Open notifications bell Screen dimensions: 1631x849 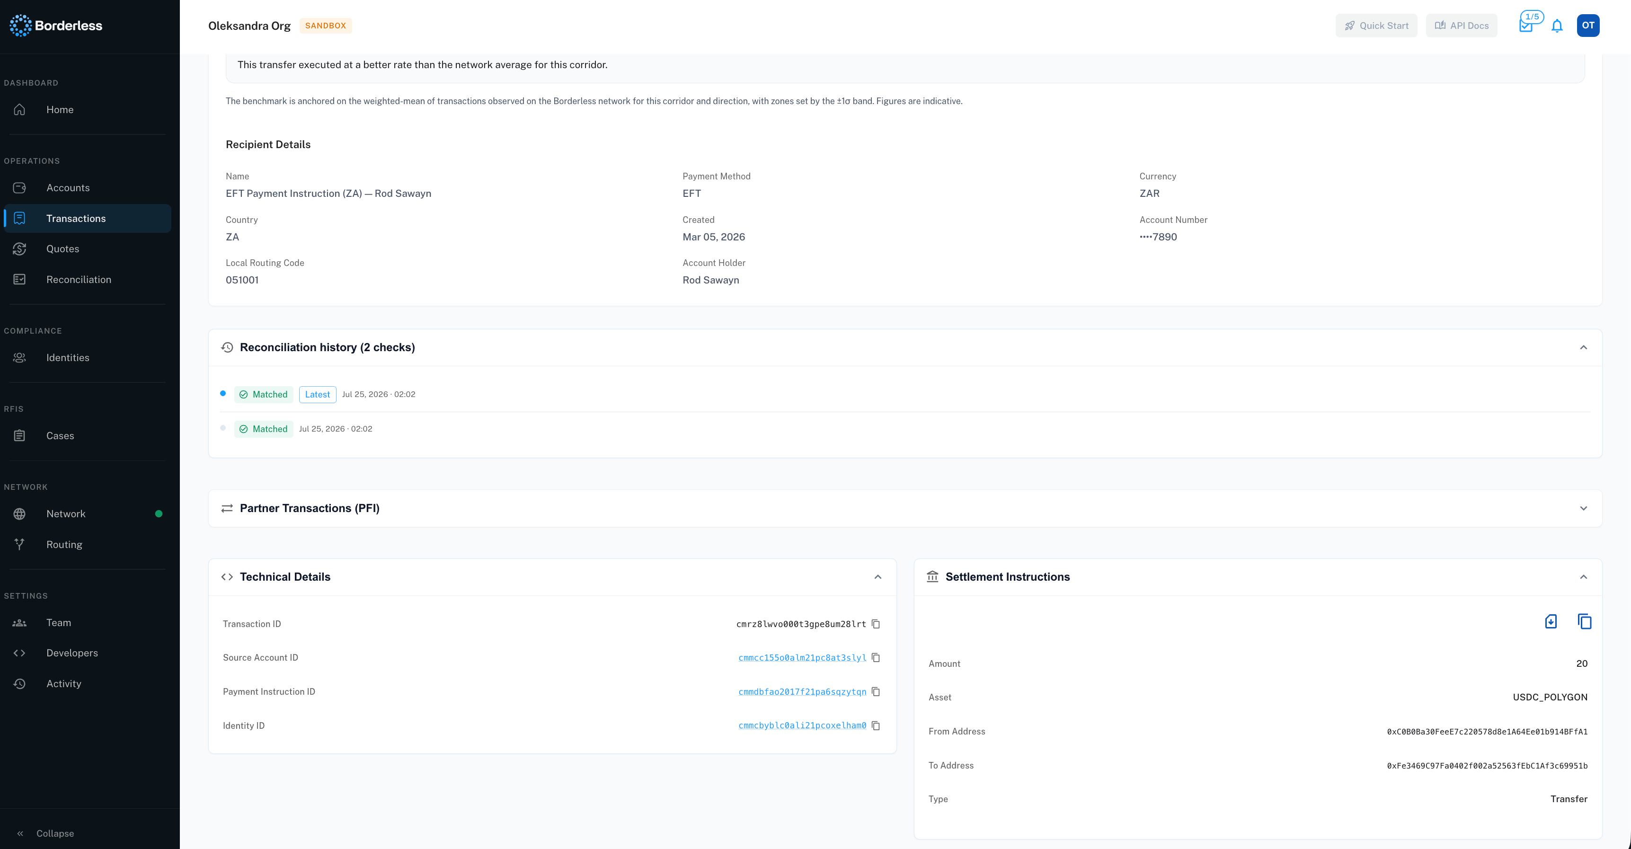[1557, 26]
